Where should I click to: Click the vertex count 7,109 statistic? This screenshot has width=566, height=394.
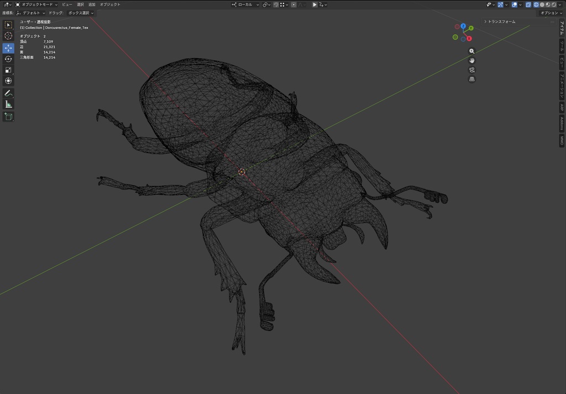48,41
